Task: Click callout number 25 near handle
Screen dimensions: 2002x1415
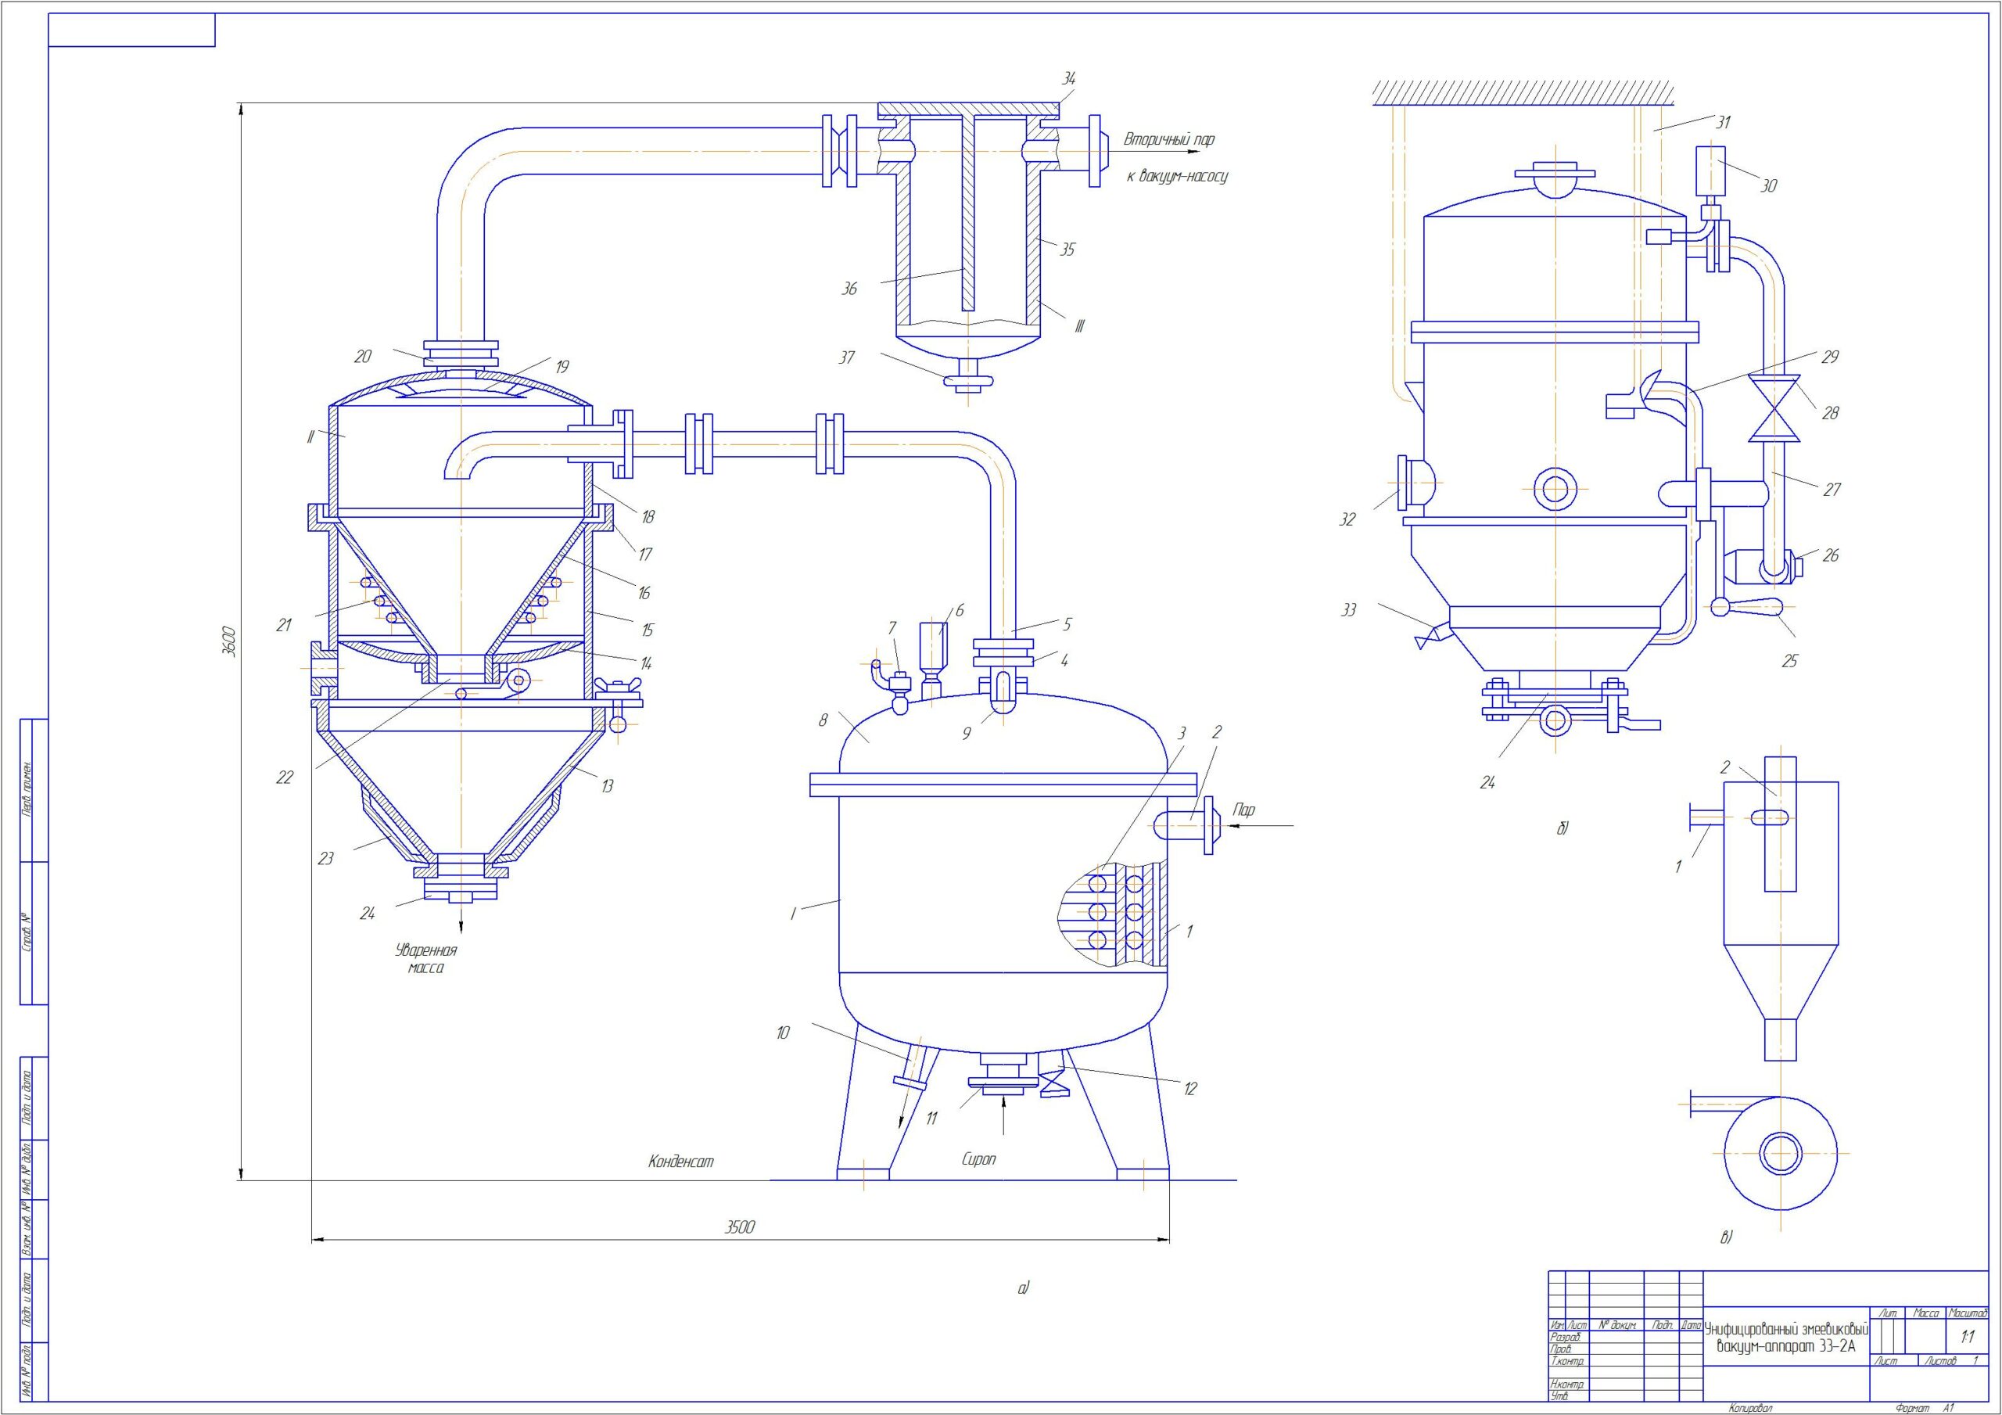Action: pyautogui.click(x=1789, y=661)
